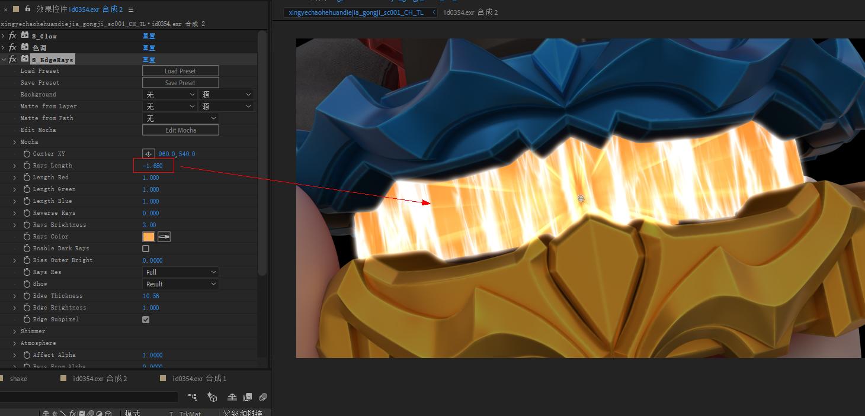
Task: Expand the Mocha section
Action: [15, 142]
